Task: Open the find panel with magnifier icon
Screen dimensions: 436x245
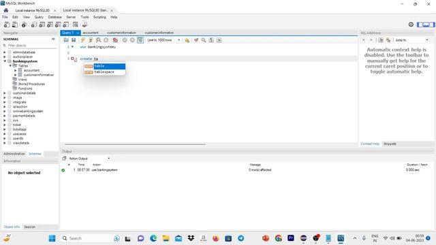Action: coord(204,40)
